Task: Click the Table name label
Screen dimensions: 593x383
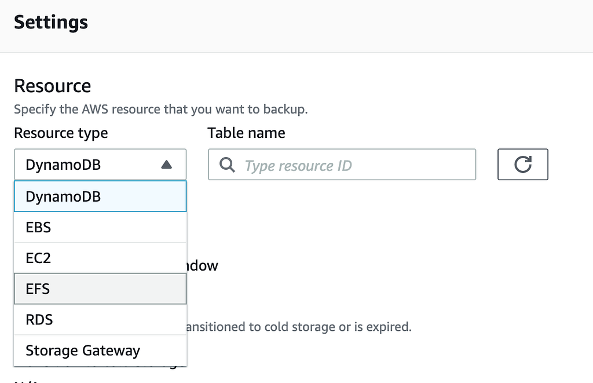Action: [246, 133]
